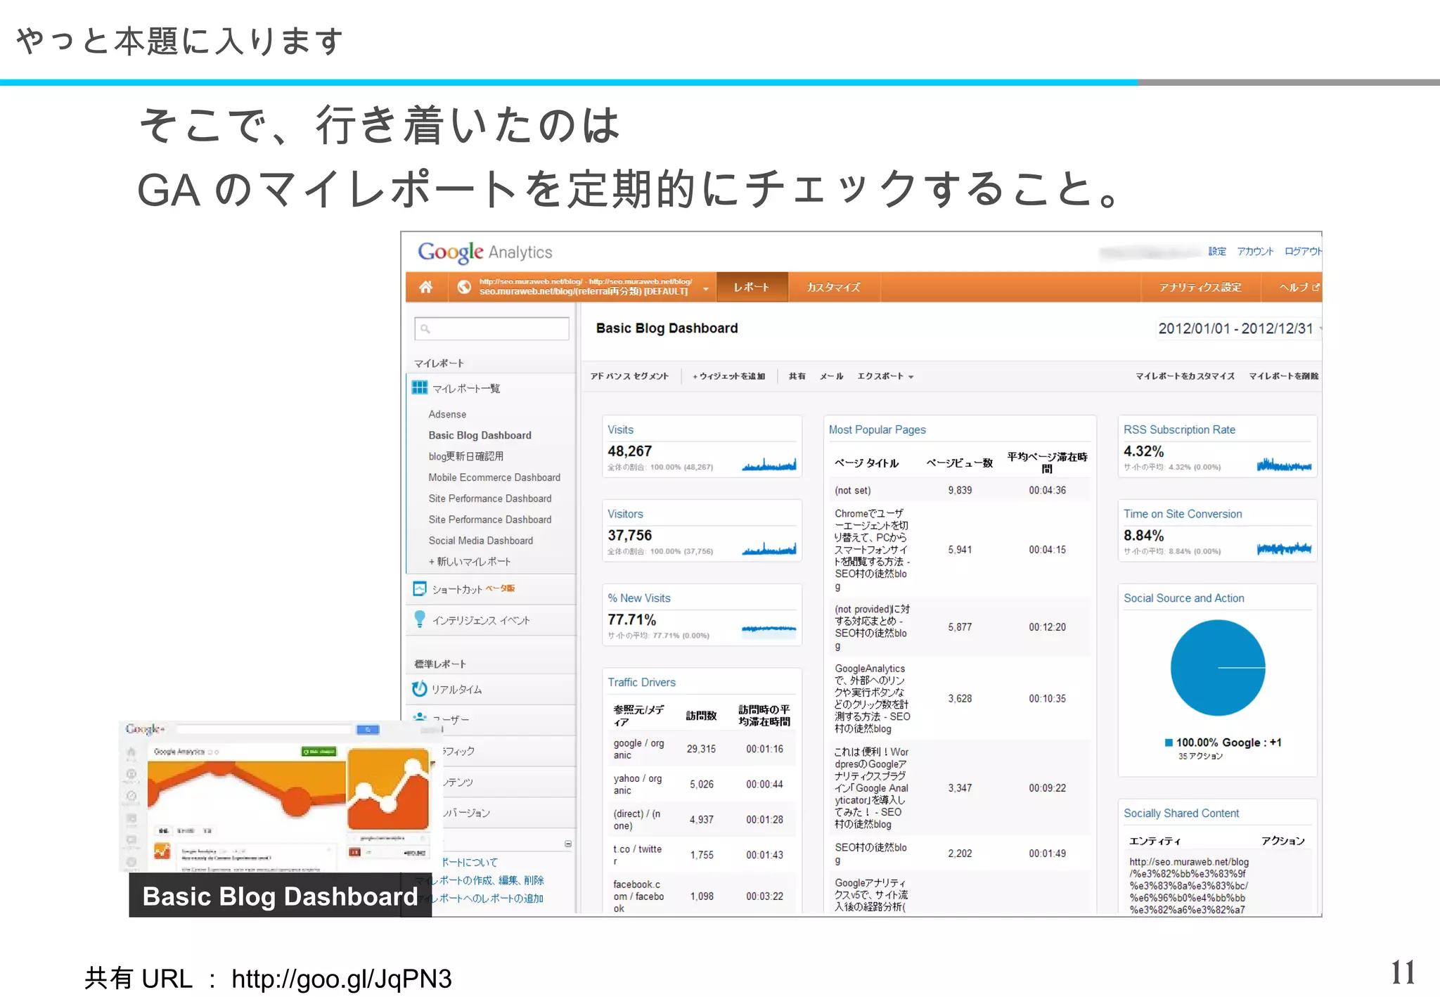Open the エクスポート dropdown
The image size is (1440, 997).
coord(885,376)
